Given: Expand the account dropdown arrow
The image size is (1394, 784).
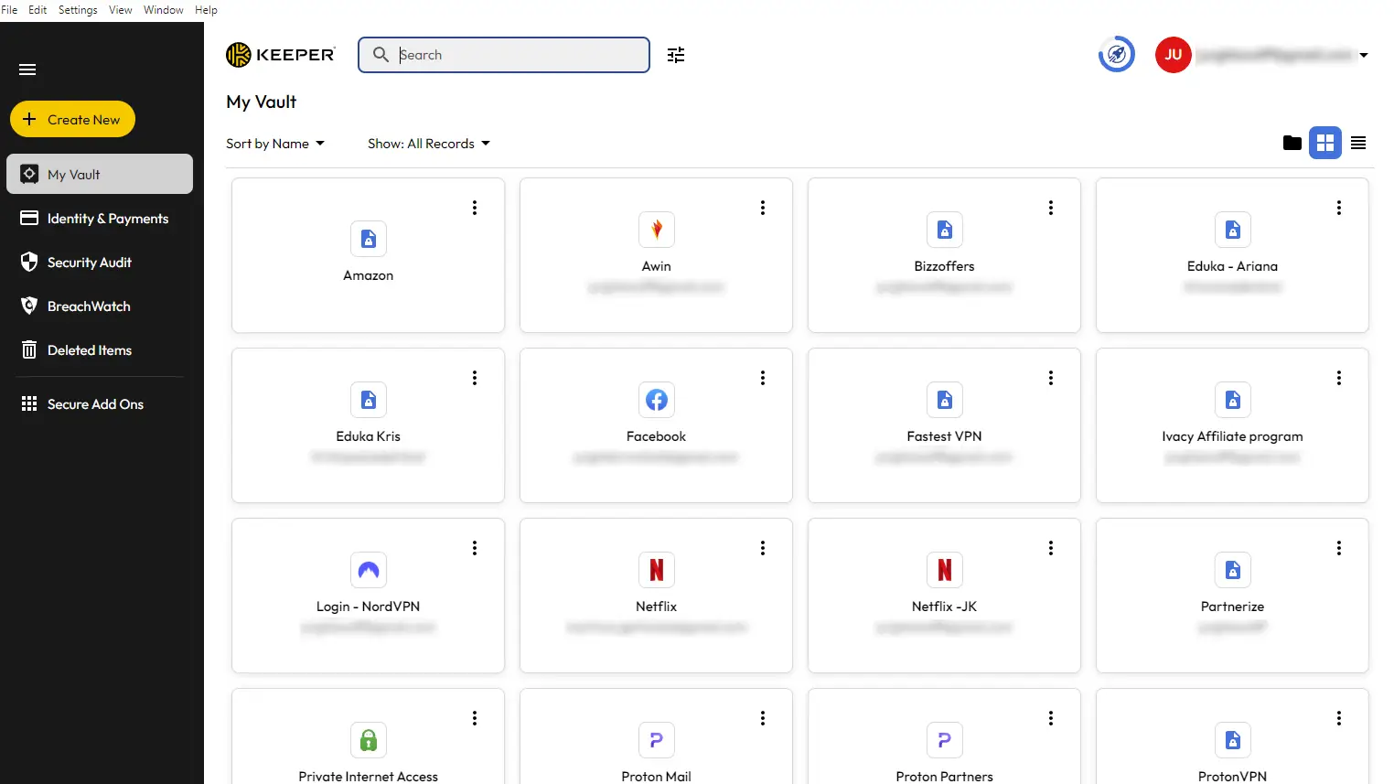Looking at the screenshot, I should pos(1364,55).
